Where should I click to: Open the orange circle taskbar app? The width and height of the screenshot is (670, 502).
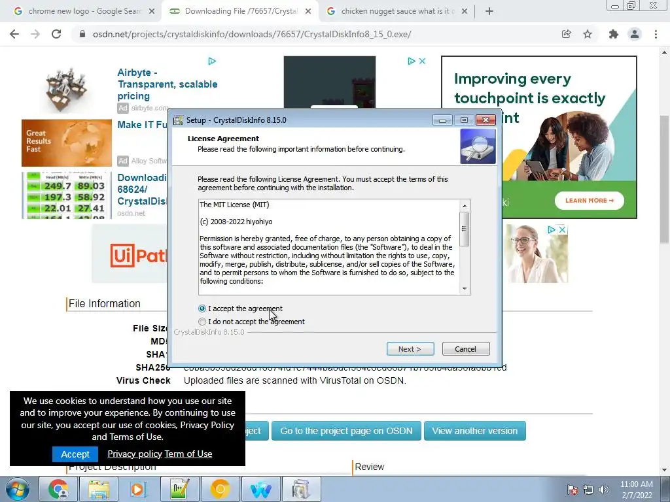point(220,489)
